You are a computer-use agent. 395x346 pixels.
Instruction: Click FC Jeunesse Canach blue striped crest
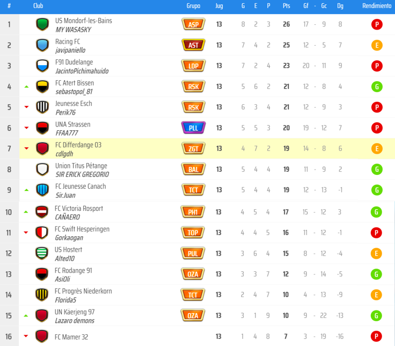[42, 190]
